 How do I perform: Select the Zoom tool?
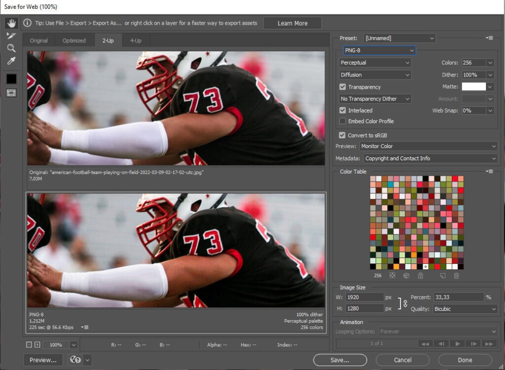point(11,48)
